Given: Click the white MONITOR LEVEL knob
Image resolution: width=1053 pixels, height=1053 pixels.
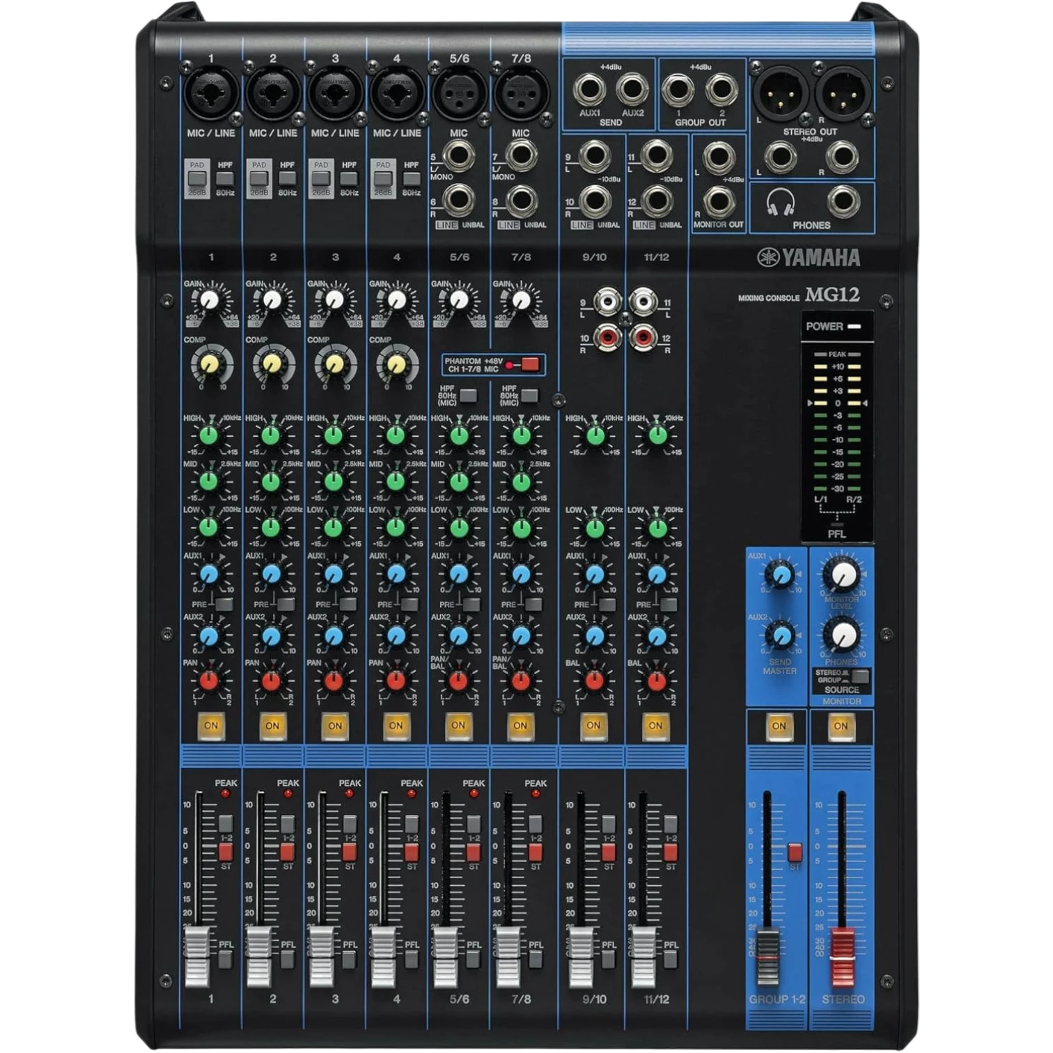Looking at the screenshot, I should [x=843, y=575].
